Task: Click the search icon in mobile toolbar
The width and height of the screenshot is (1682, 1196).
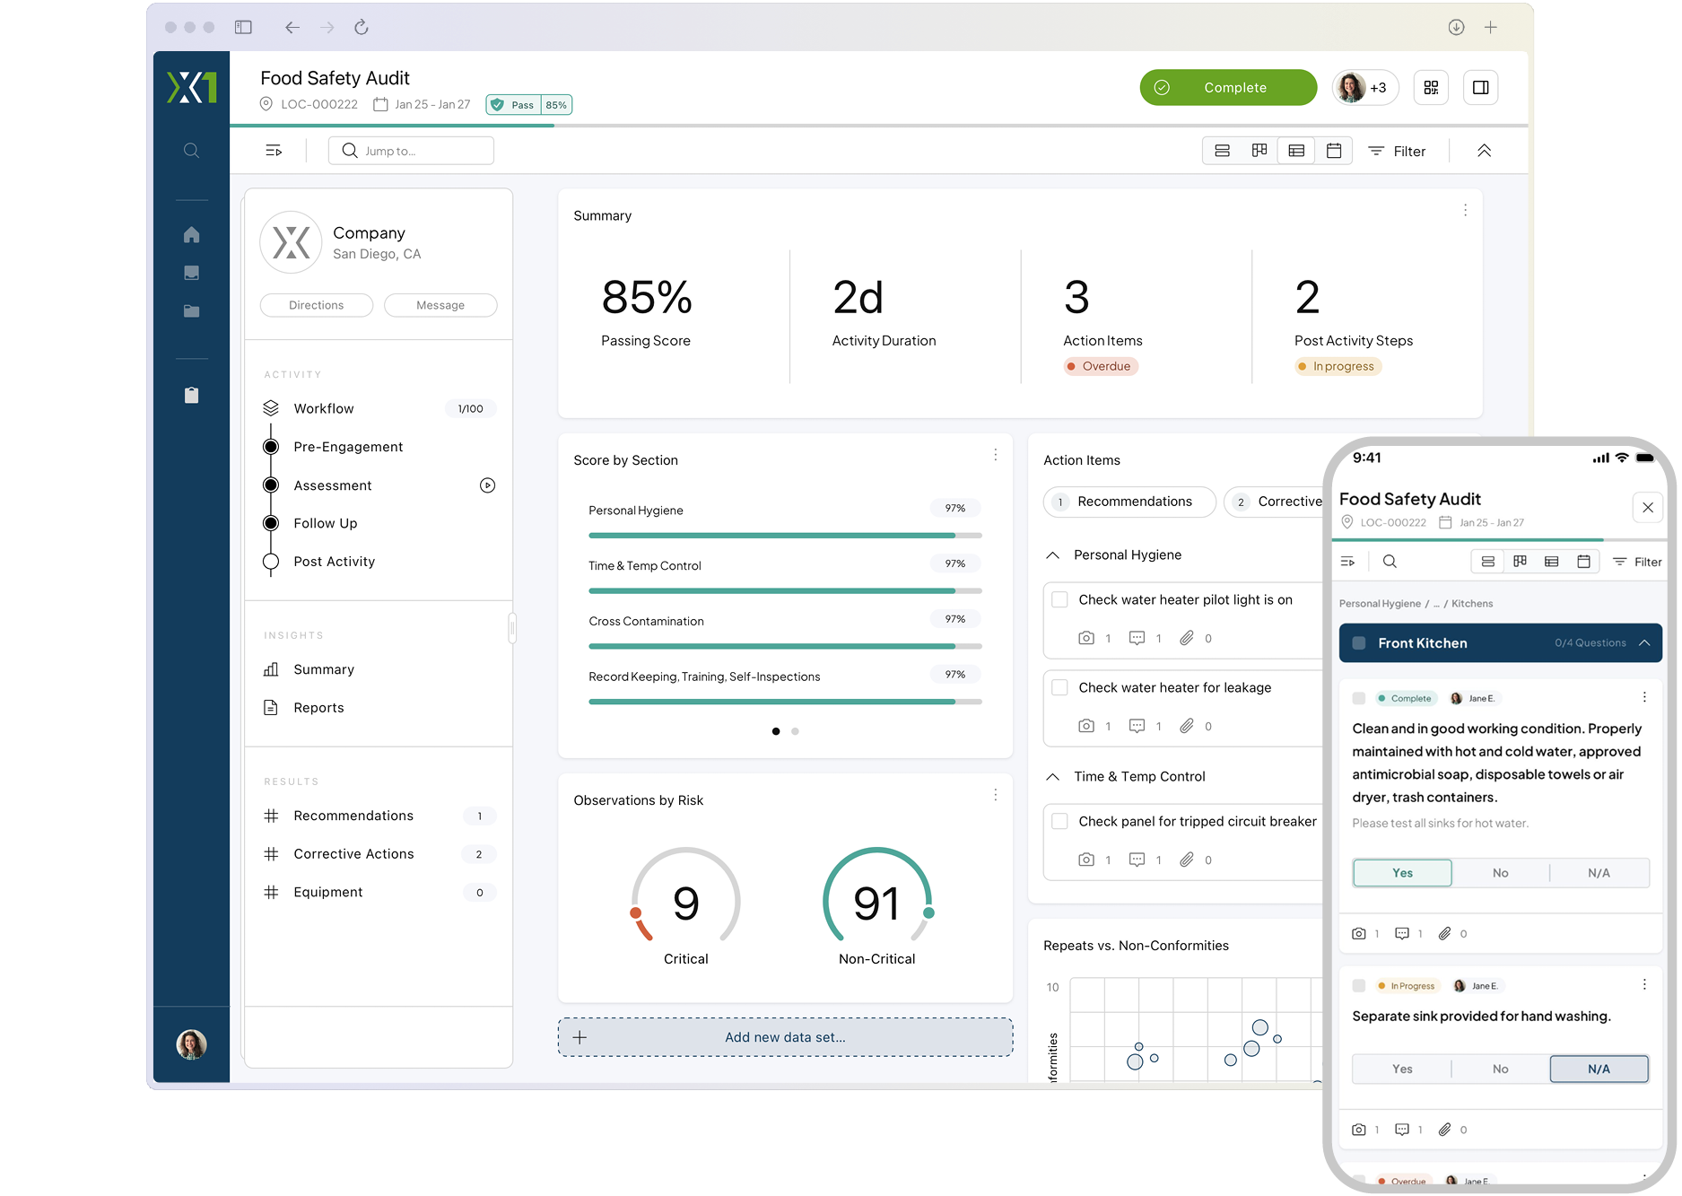Action: pyautogui.click(x=1390, y=562)
